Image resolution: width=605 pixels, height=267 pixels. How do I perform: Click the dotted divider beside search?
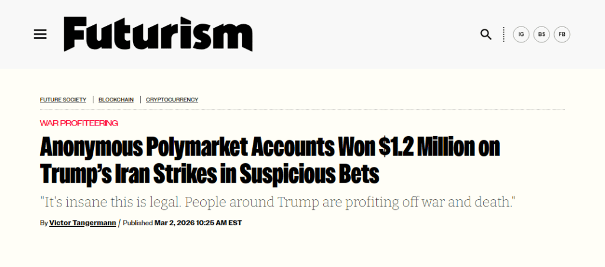pyautogui.click(x=503, y=34)
